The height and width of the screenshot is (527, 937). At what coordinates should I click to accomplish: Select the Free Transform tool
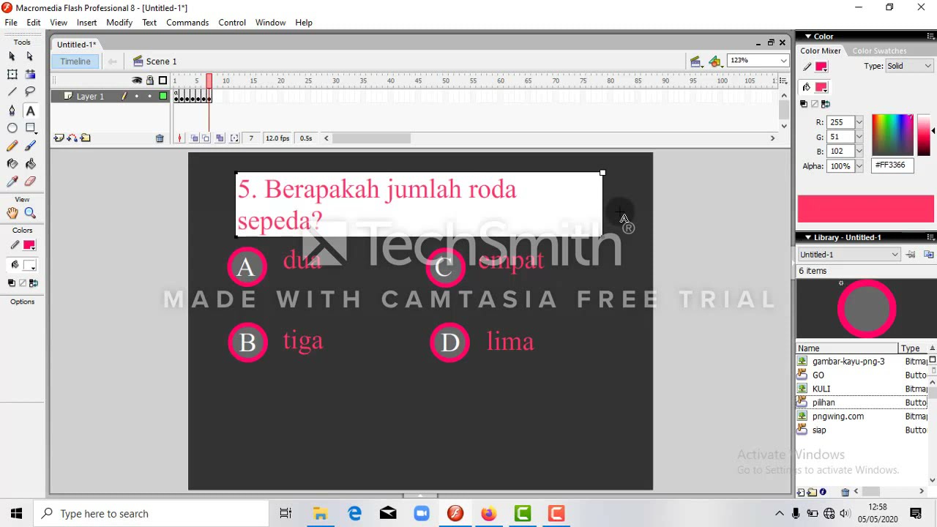tap(12, 74)
